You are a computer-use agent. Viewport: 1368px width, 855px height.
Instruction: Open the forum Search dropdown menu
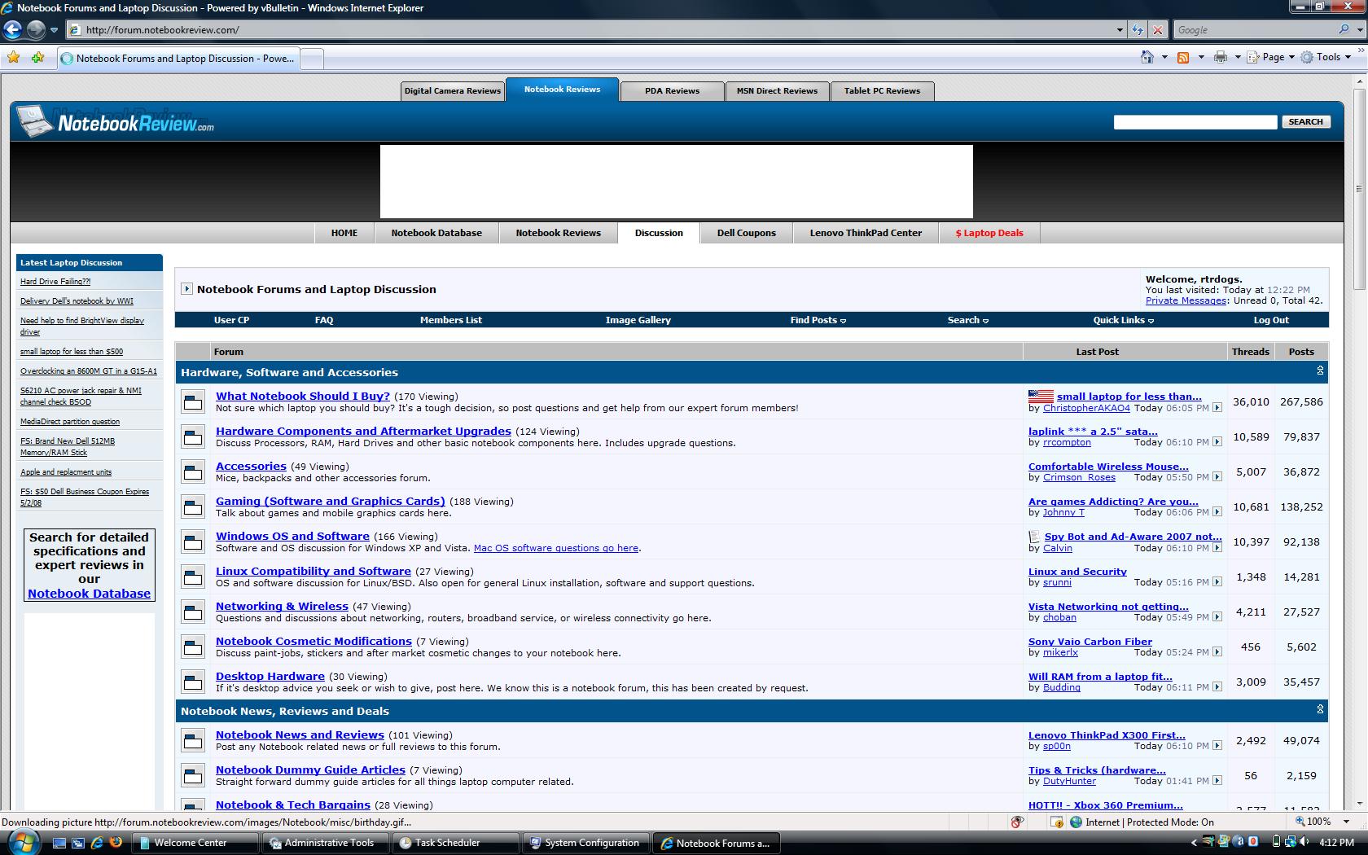[x=967, y=320]
